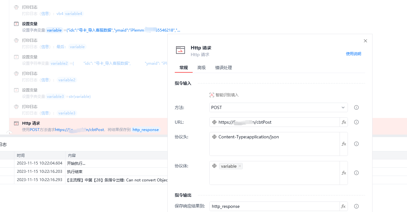Click the Python icon in 协议体 field
The width and height of the screenshot is (407, 212).
point(214,166)
